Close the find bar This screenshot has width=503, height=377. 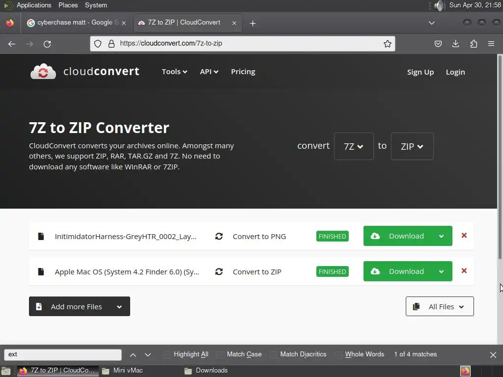pos(493,355)
